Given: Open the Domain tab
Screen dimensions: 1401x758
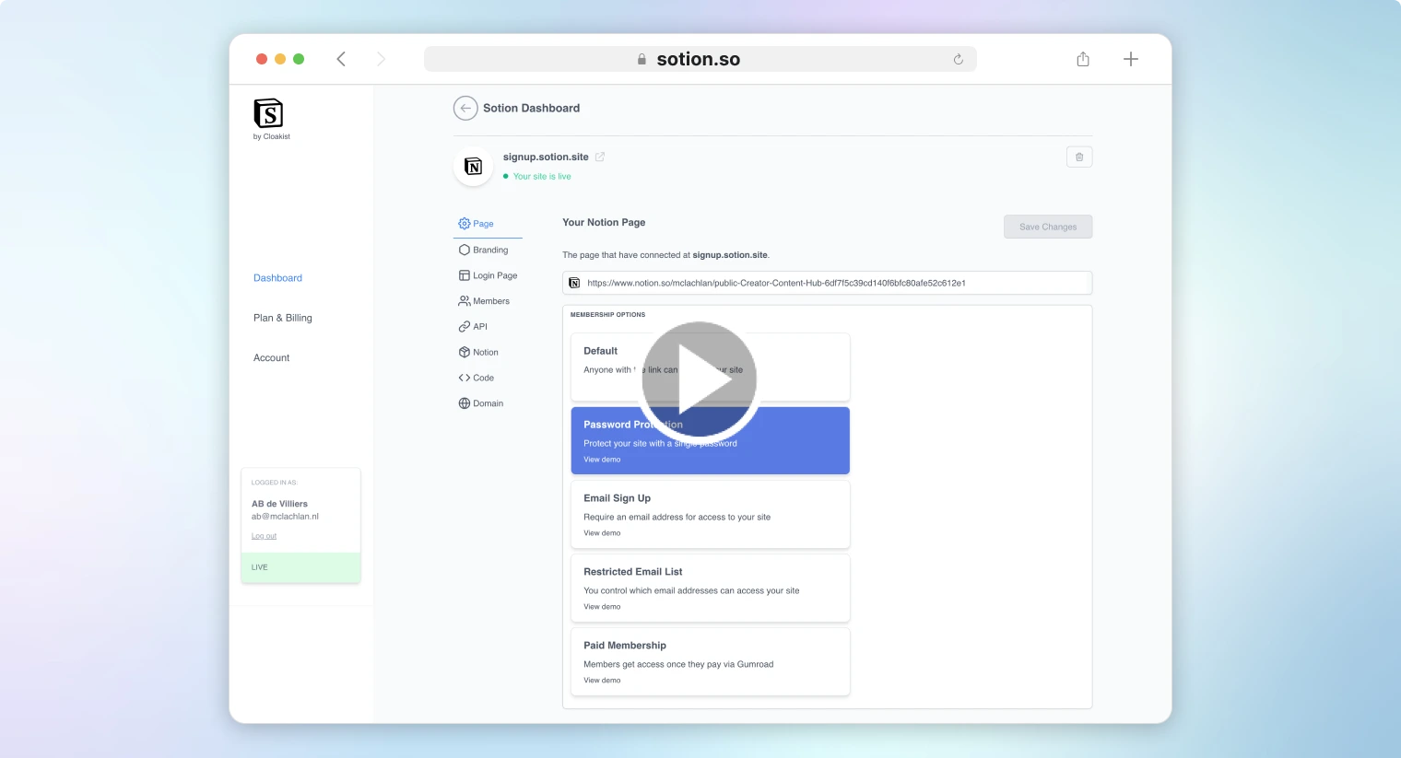Looking at the screenshot, I should pyautogui.click(x=481, y=403).
